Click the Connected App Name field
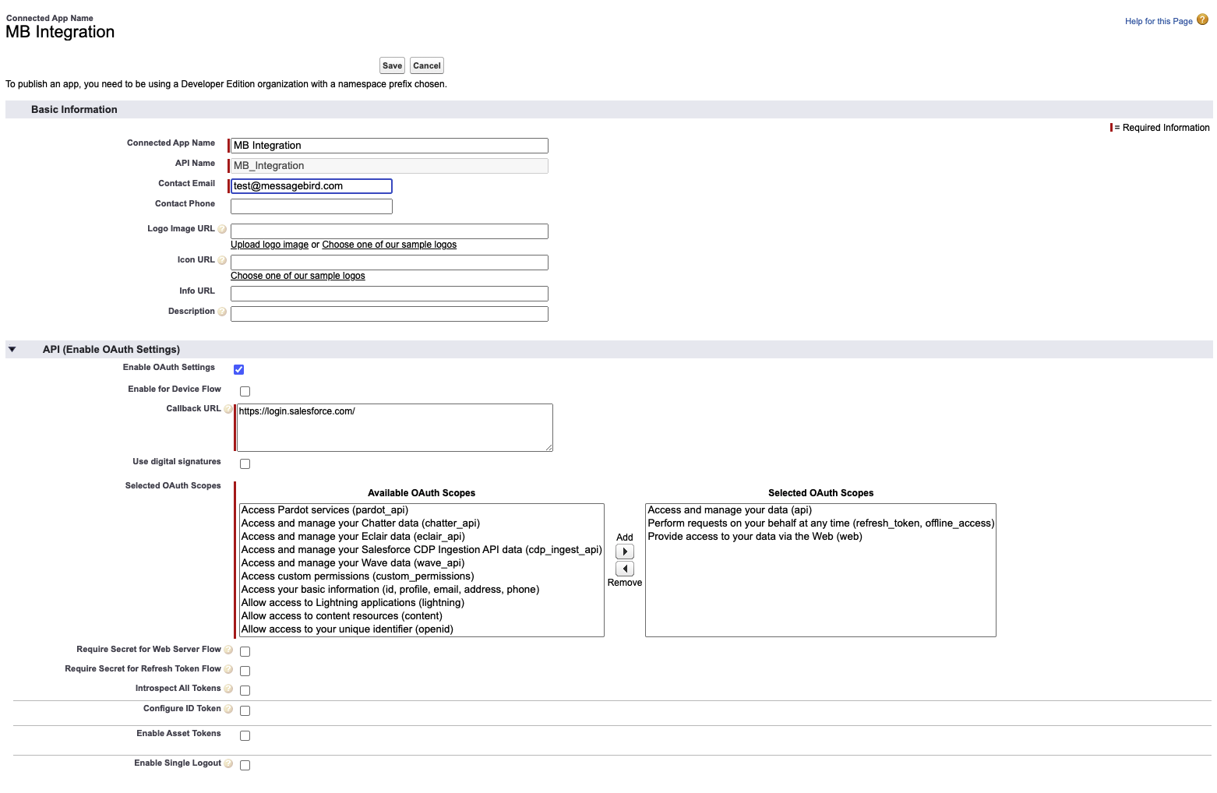The image size is (1217, 793). pyautogui.click(x=390, y=146)
